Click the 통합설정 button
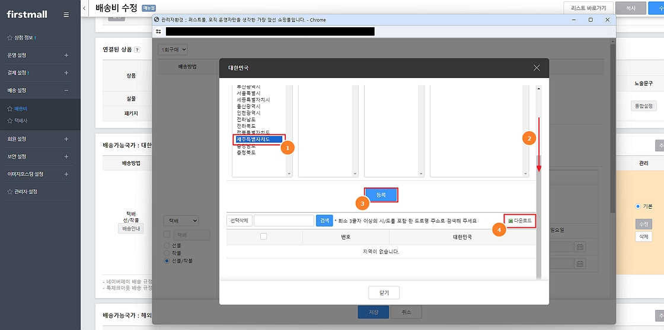The width and height of the screenshot is (664, 330). pos(644,106)
